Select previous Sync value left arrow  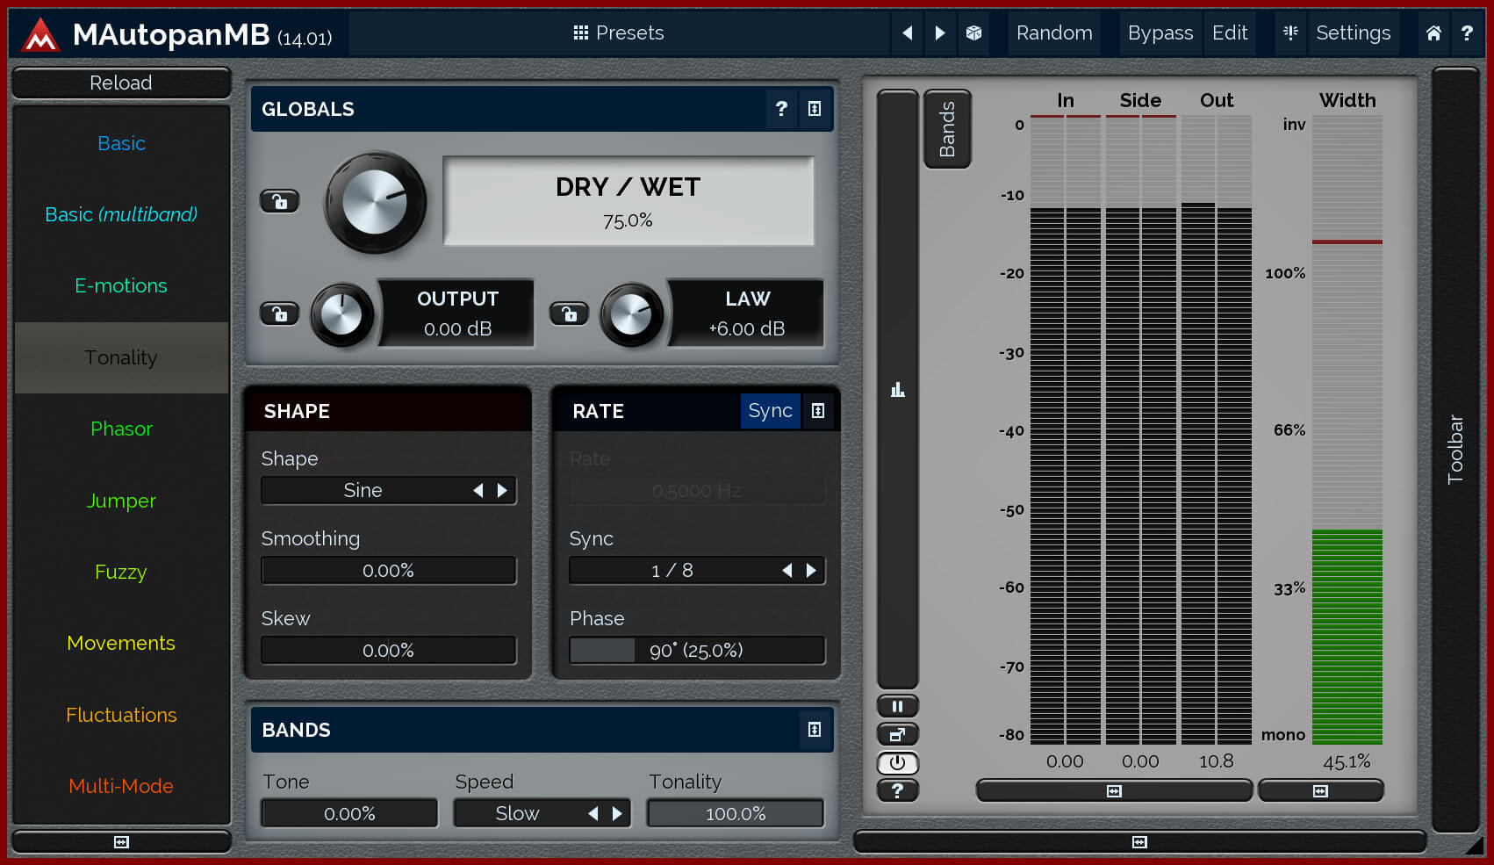click(787, 571)
